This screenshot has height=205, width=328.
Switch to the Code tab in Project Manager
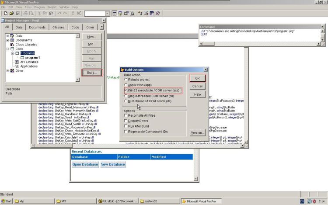click(x=75, y=27)
